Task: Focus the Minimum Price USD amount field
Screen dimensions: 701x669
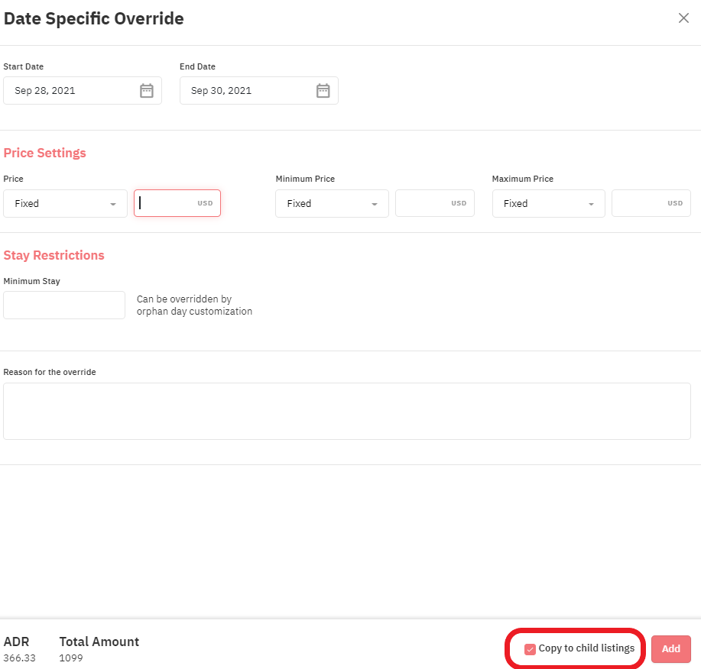Action: [434, 203]
